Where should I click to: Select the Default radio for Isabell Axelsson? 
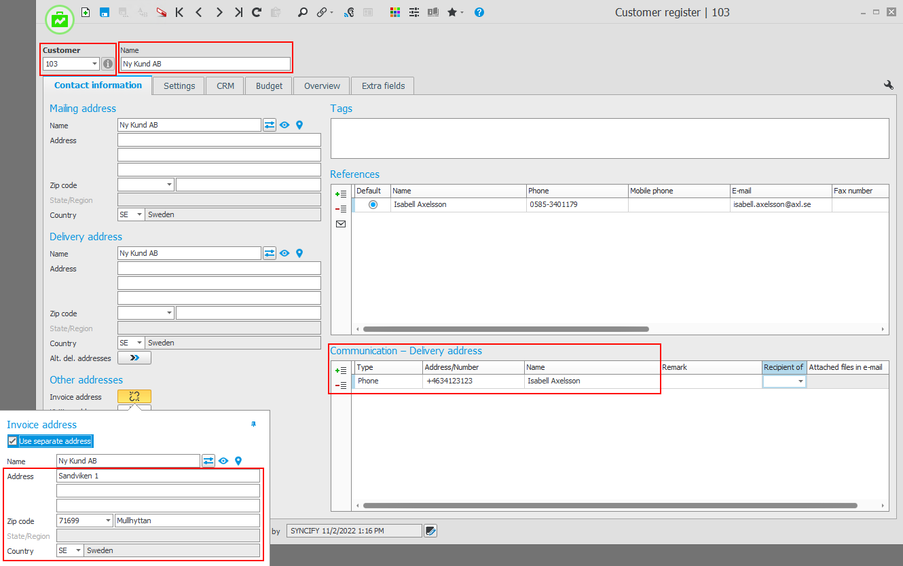click(x=373, y=204)
